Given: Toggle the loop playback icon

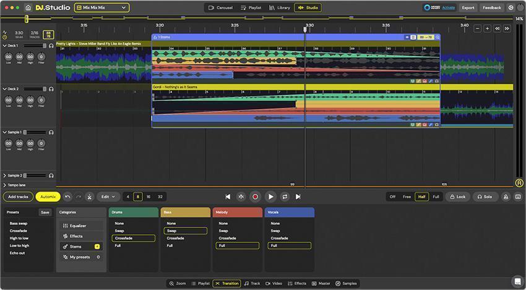Looking at the screenshot, I should [x=285, y=196].
